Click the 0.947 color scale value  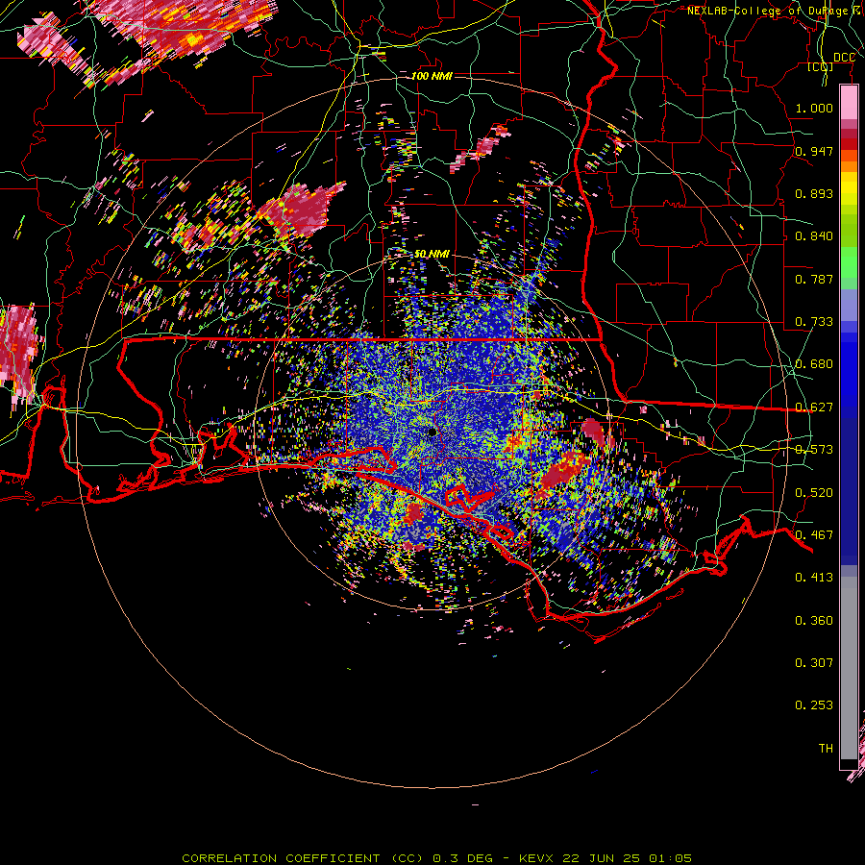814,151
